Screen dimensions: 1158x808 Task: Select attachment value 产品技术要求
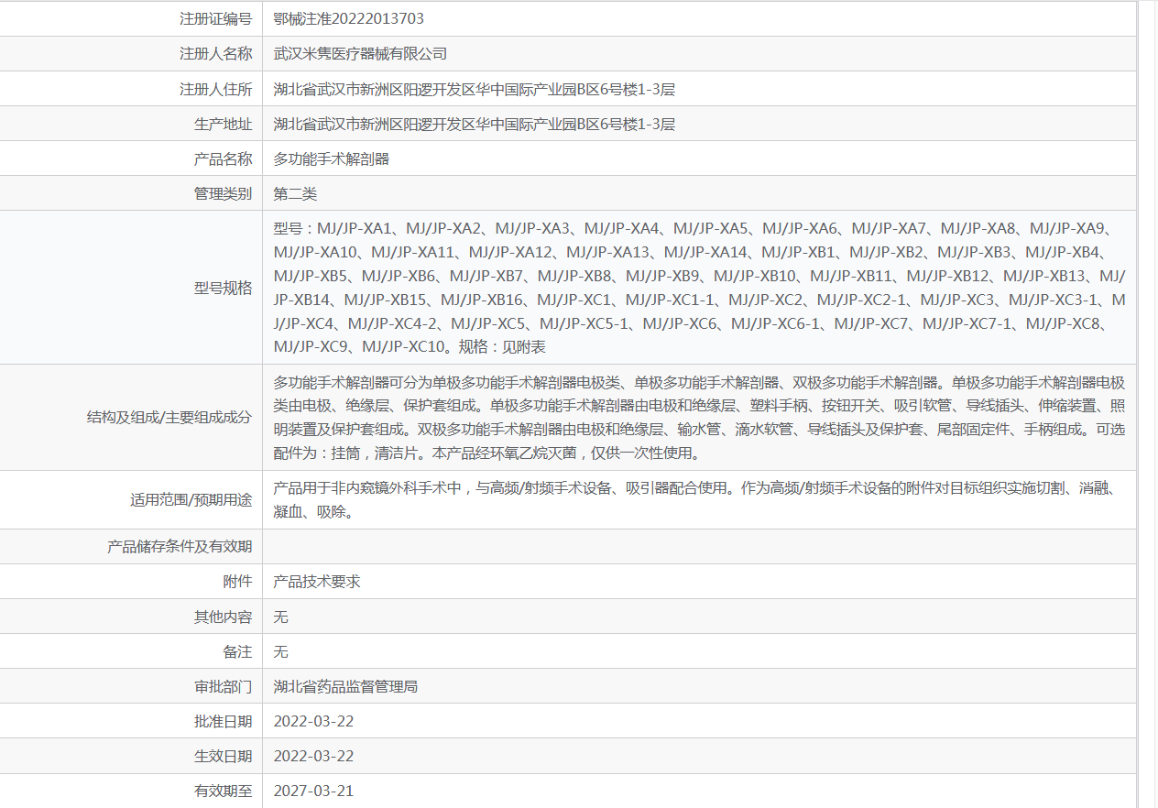pyautogui.click(x=317, y=582)
